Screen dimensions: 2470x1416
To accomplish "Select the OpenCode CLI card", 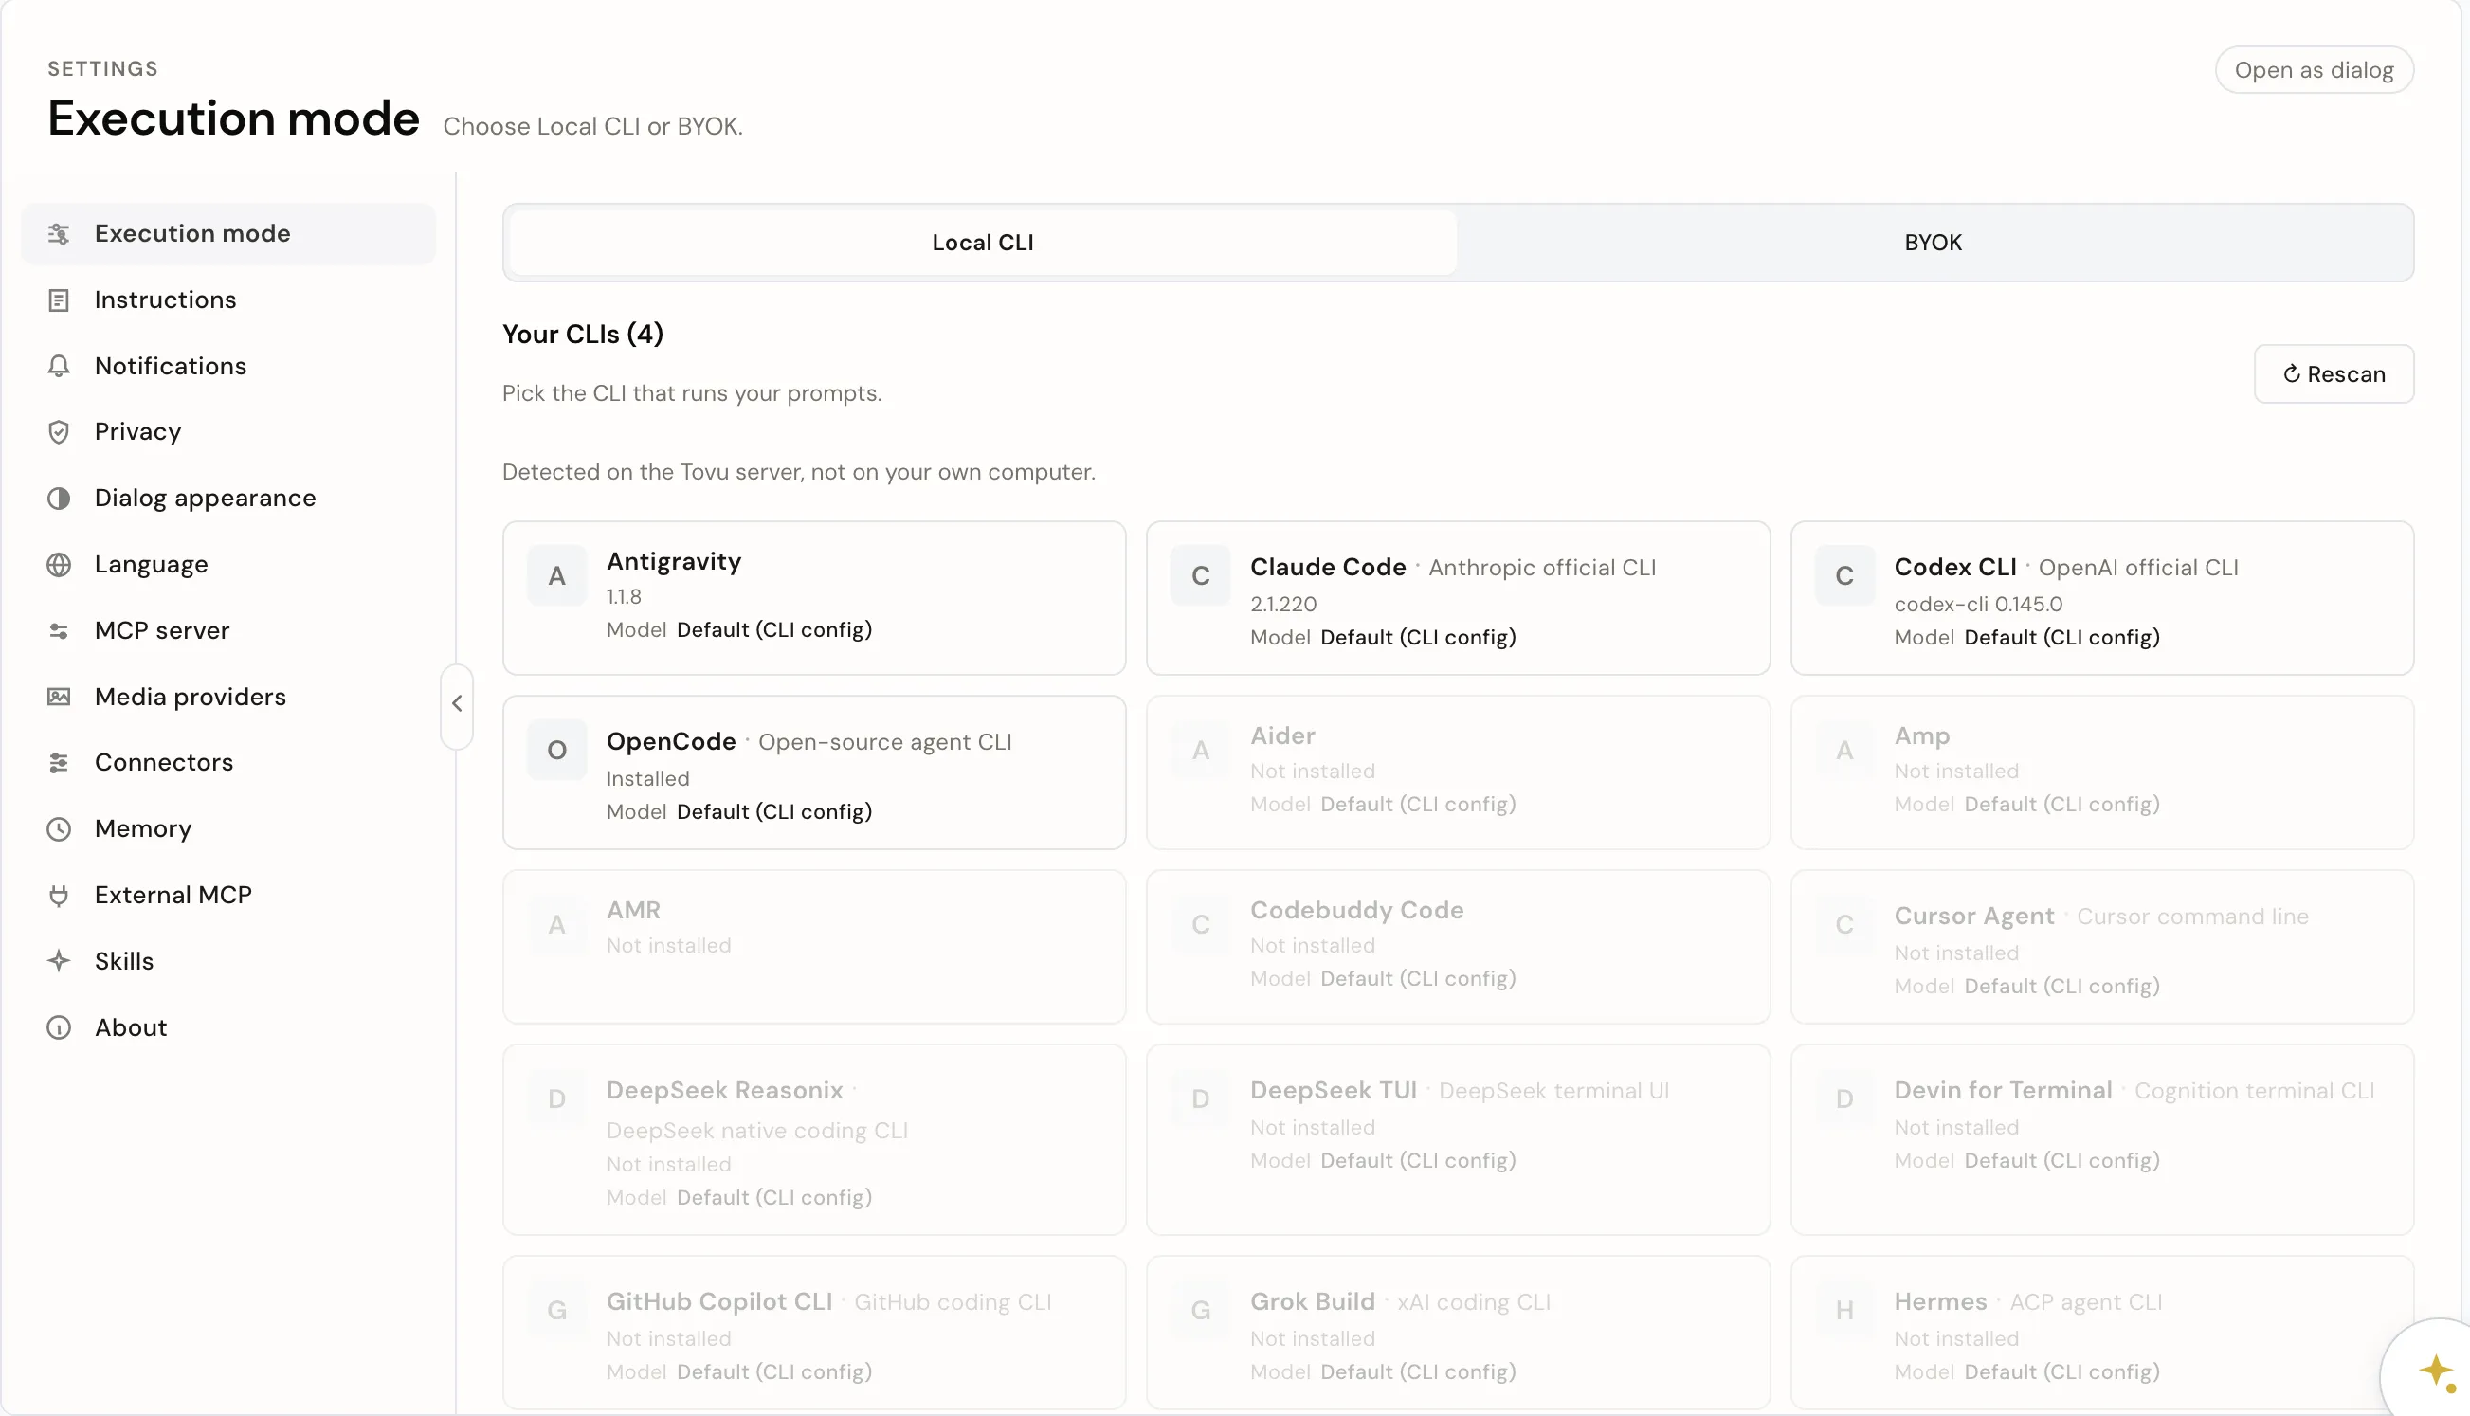I will 814,772.
